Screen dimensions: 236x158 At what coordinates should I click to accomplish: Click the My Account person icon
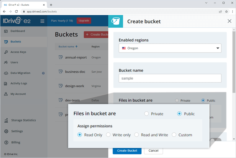pyautogui.click(x=6, y=94)
